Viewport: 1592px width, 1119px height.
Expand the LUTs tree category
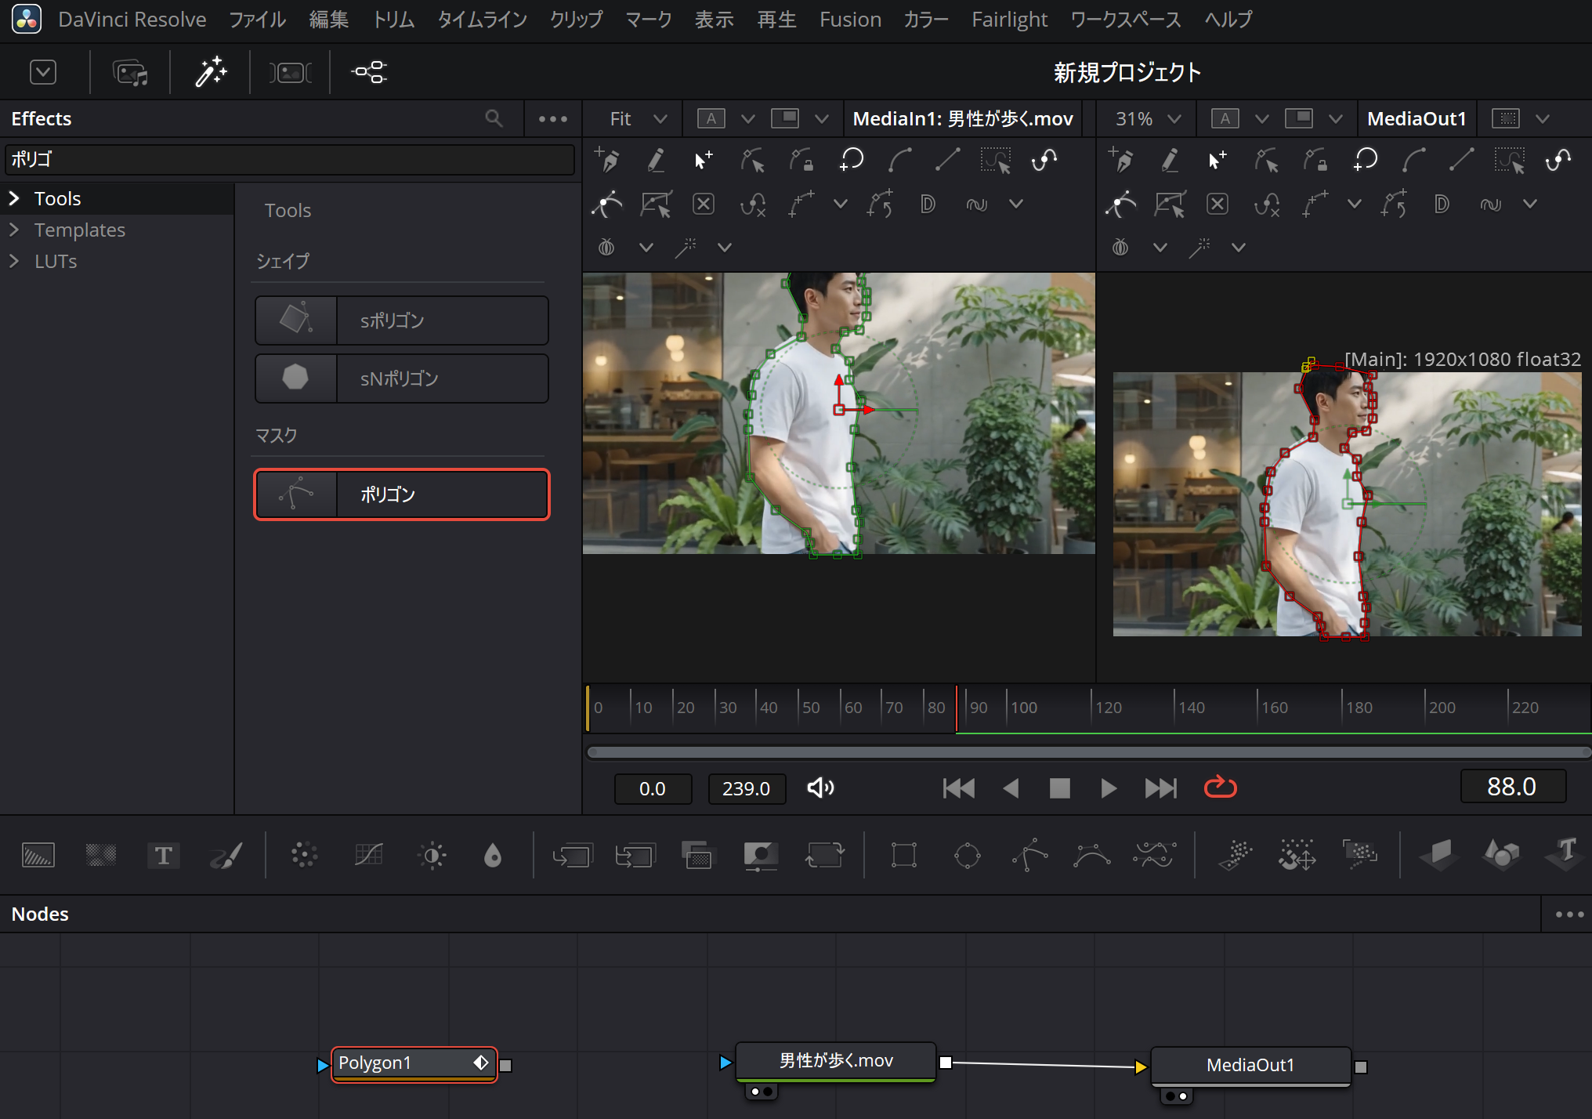pos(14,261)
